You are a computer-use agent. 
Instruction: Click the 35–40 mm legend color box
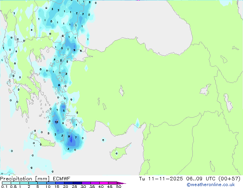(x=95, y=183)
